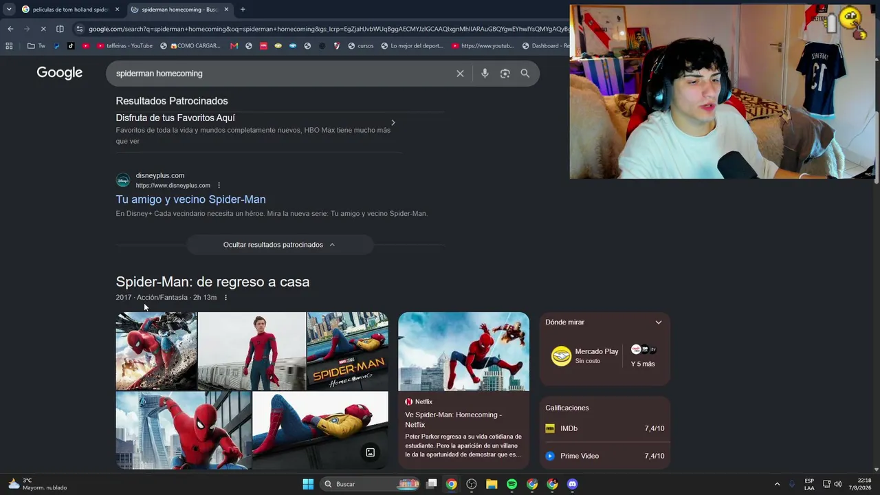Viewport: 880px width, 495px height.
Task: Open Spotify from the taskbar
Action: tap(511, 484)
